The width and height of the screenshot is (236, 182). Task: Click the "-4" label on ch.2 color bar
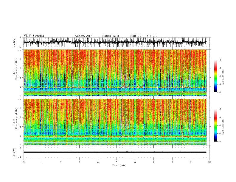coord(220,117)
